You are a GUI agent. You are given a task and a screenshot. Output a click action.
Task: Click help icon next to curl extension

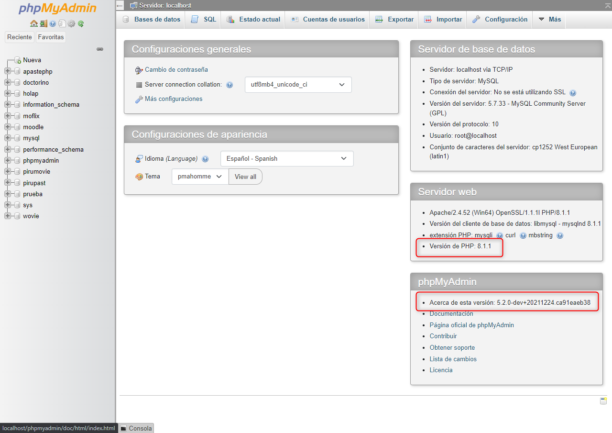point(523,235)
